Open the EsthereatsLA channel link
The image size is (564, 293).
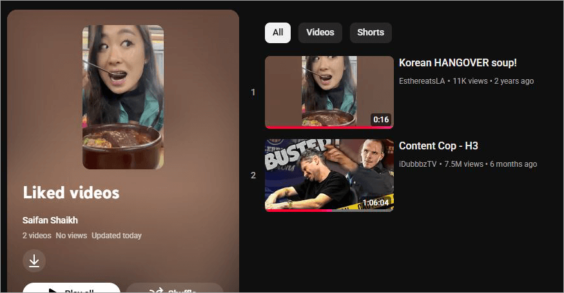point(422,81)
